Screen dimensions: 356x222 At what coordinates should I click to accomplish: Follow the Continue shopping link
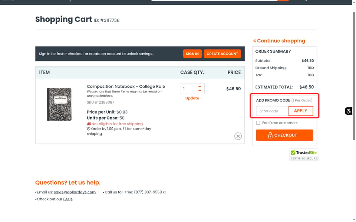click(279, 41)
